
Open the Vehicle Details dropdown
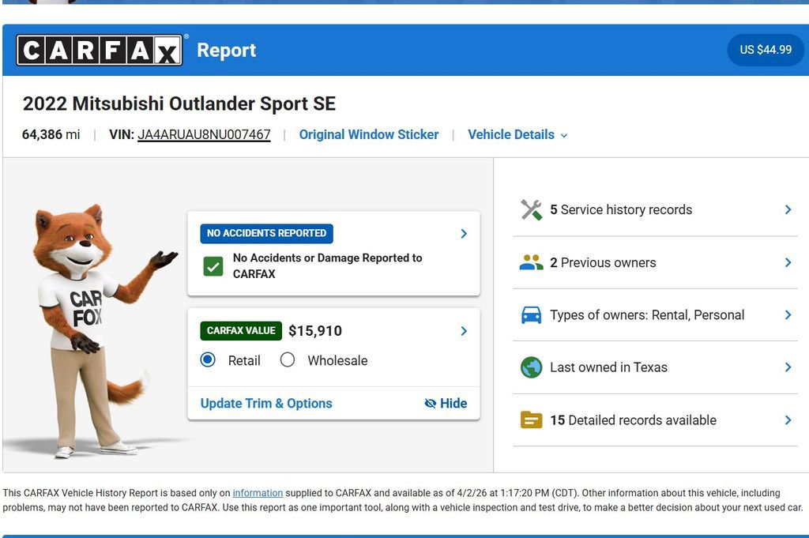pyautogui.click(x=517, y=134)
